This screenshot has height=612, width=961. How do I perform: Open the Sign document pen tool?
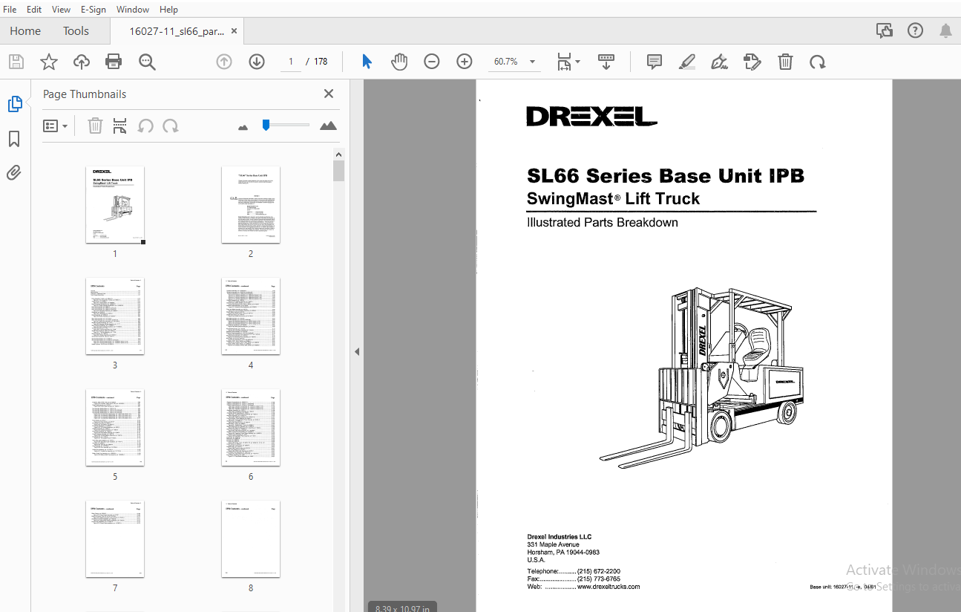(x=719, y=62)
